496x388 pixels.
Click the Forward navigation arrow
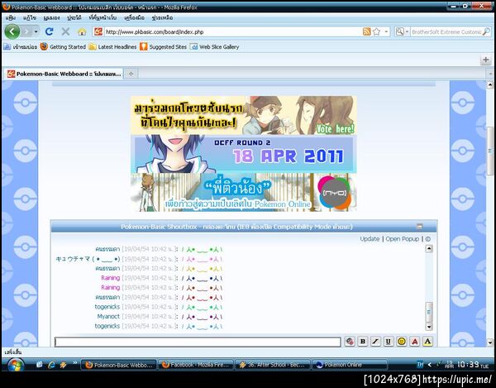(26, 31)
